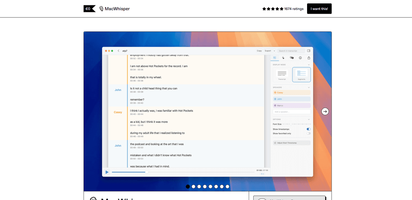
Task: Click the orange Casey speaker label
Action: point(118,112)
